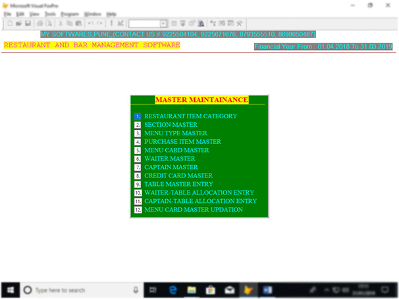The height and width of the screenshot is (299, 399).
Task: Click the New file toolbar icon
Action: click(x=10, y=24)
